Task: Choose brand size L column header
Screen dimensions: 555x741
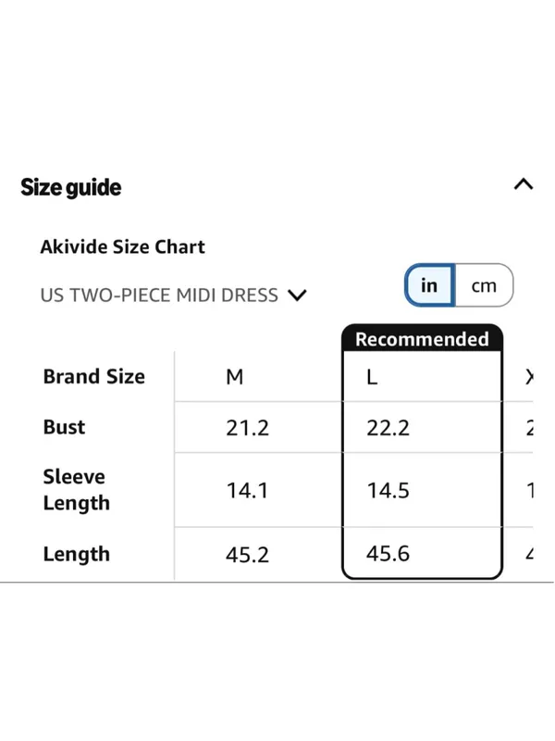Action: (x=372, y=377)
